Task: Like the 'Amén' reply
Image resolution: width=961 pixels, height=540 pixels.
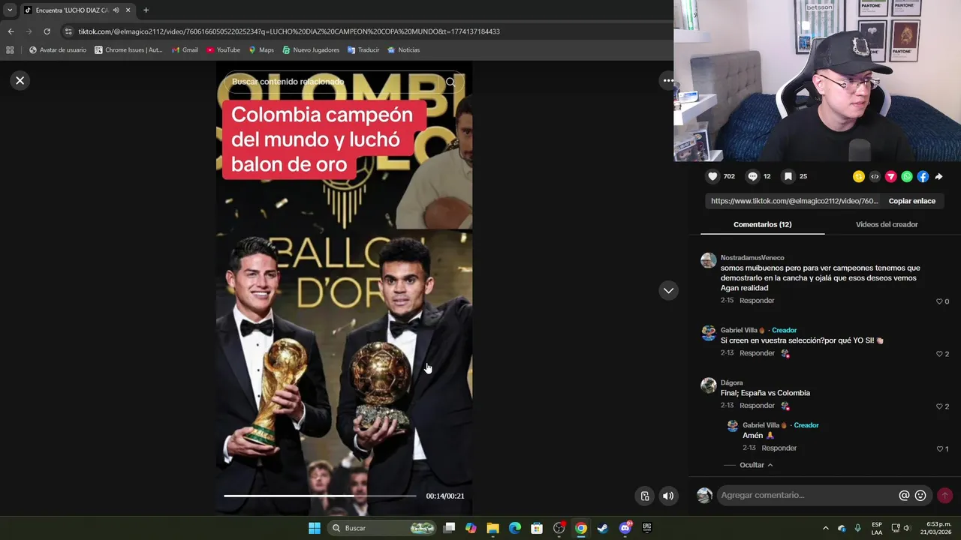Action: tap(939, 449)
